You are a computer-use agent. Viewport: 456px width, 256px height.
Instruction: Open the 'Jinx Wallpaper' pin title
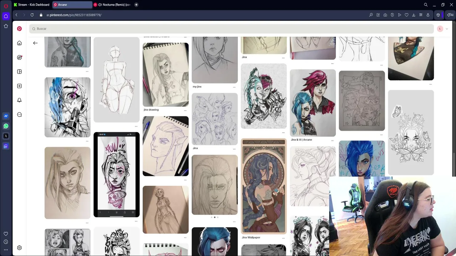pyautogui.click(x=251, y=238)
